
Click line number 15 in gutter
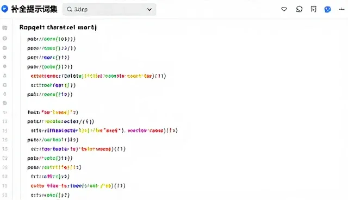point(5,149)
